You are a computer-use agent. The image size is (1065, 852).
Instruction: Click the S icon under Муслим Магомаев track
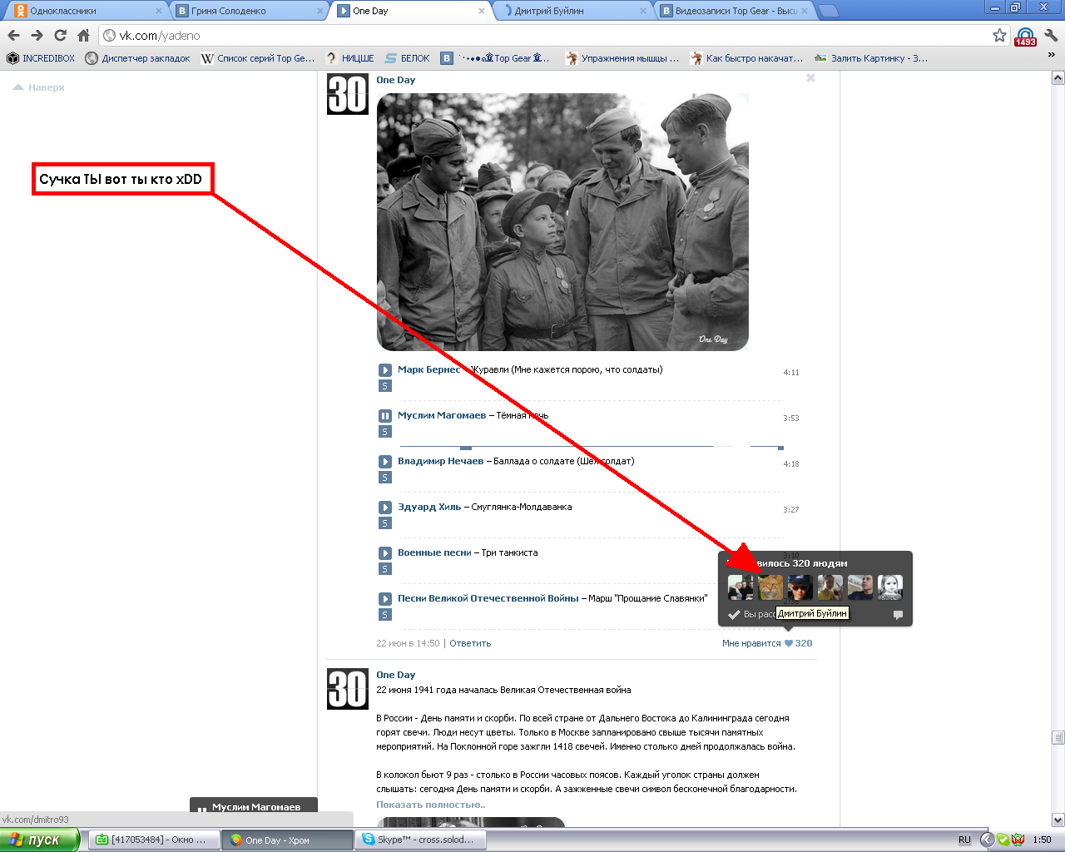[384, 432]
